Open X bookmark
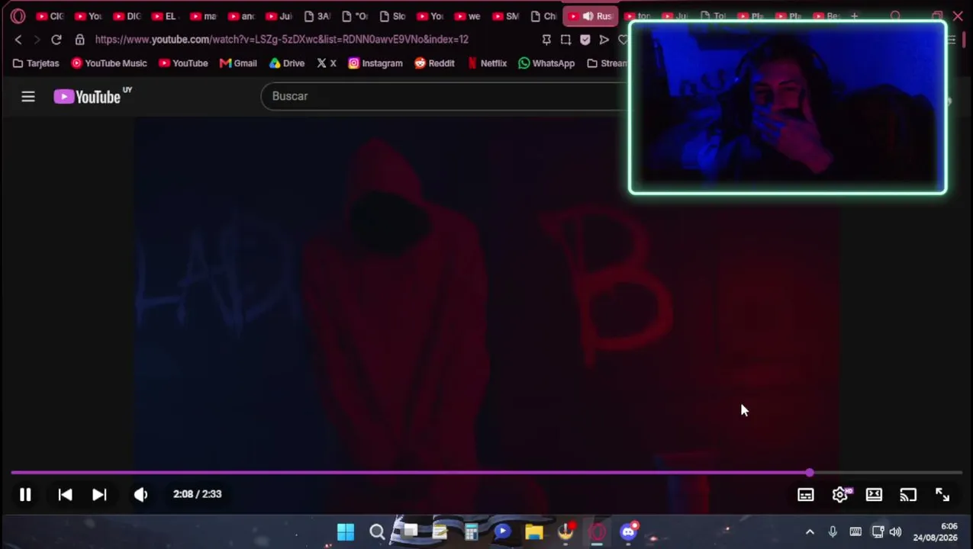Image resolution: width=973 pixels, height=549 pixels. point(326,63)
